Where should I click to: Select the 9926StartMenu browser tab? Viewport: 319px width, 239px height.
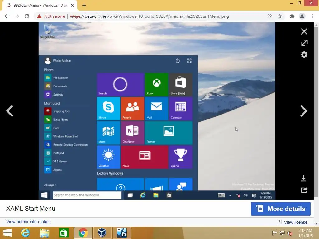[x=40, y=5]
